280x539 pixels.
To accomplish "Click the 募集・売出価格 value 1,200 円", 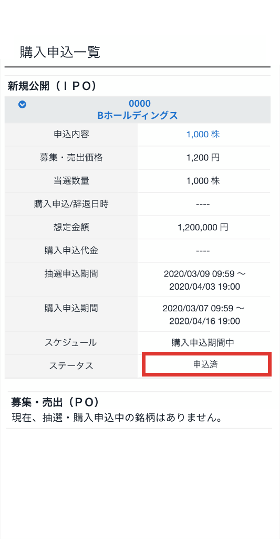I will [203, 158].
